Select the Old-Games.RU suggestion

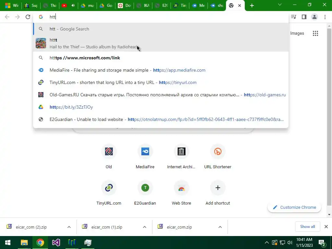[161, 95]
